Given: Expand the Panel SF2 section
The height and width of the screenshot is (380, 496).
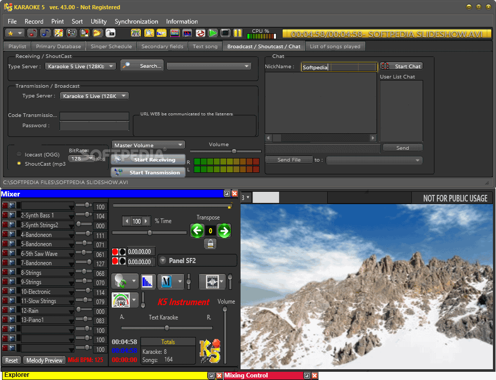Looking at the screenshot, I should pos(163,261).
